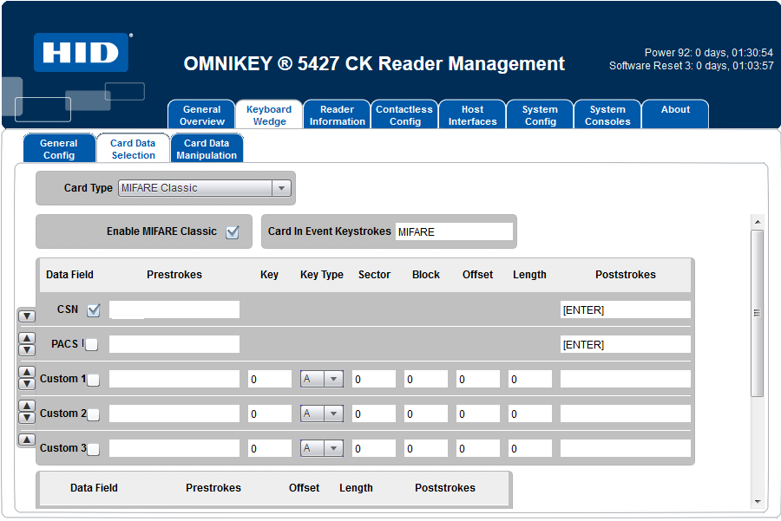The width and height of the screenshot is (781, 521).
Task: Click the Card In Event Keystrokes field
Action: click(454, 232)
